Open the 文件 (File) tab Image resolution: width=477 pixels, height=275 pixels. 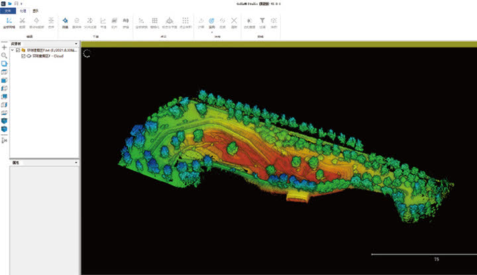(x=8, y=11)
